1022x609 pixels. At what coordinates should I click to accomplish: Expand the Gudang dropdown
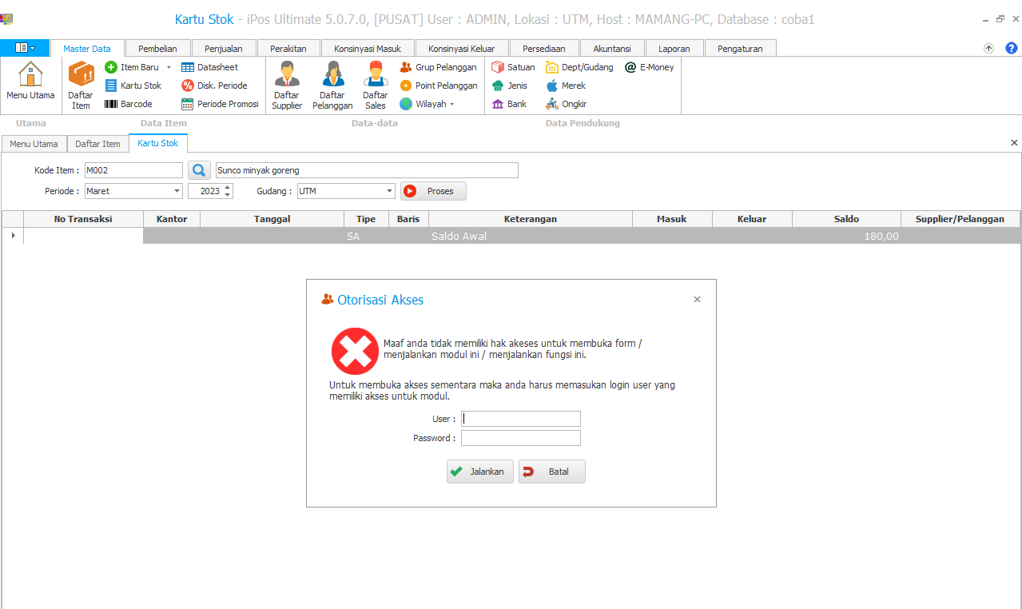(x=389, y=192)
